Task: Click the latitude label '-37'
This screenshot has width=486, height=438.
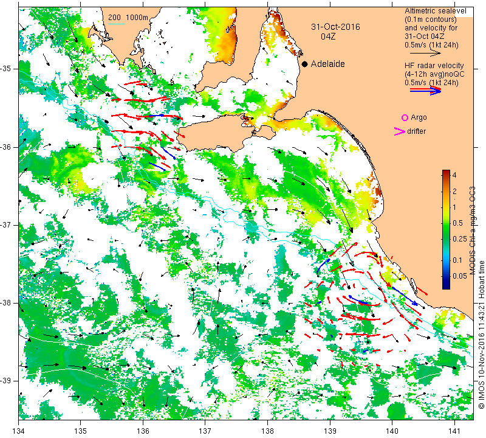Action: click(5, 224)
